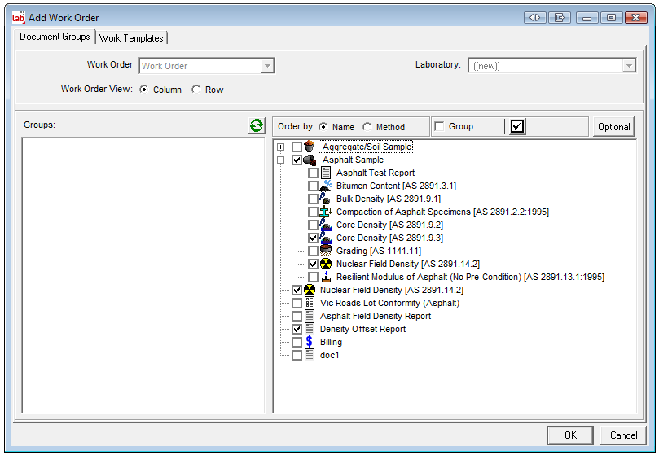Expand the Aggregate/Soil Sample node
659x455 pixels.
click(281, 147)
